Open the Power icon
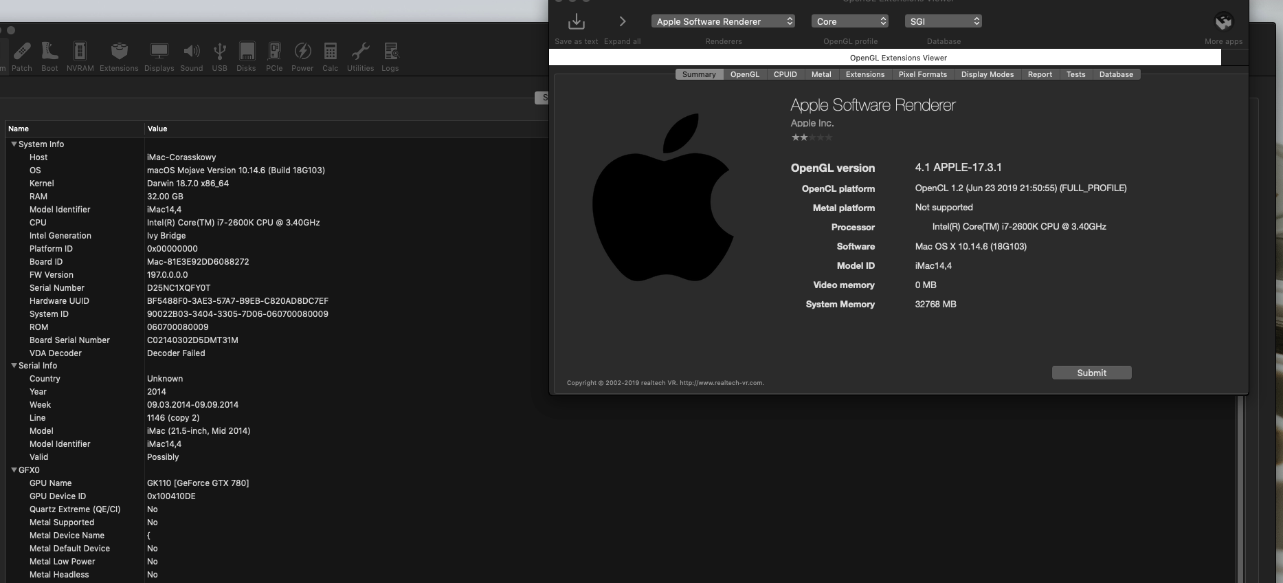1283x583 pixels. click(x=302, y=56)
